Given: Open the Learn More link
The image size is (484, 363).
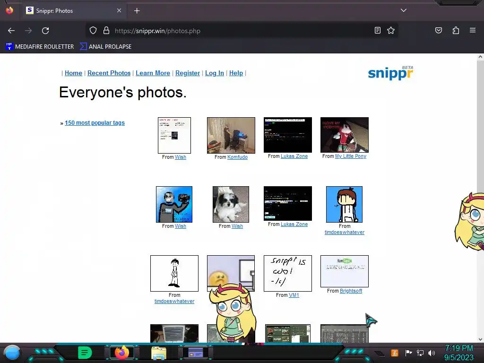Looking at the screenshot, I should pyautogui.click(x=153, y=73).
